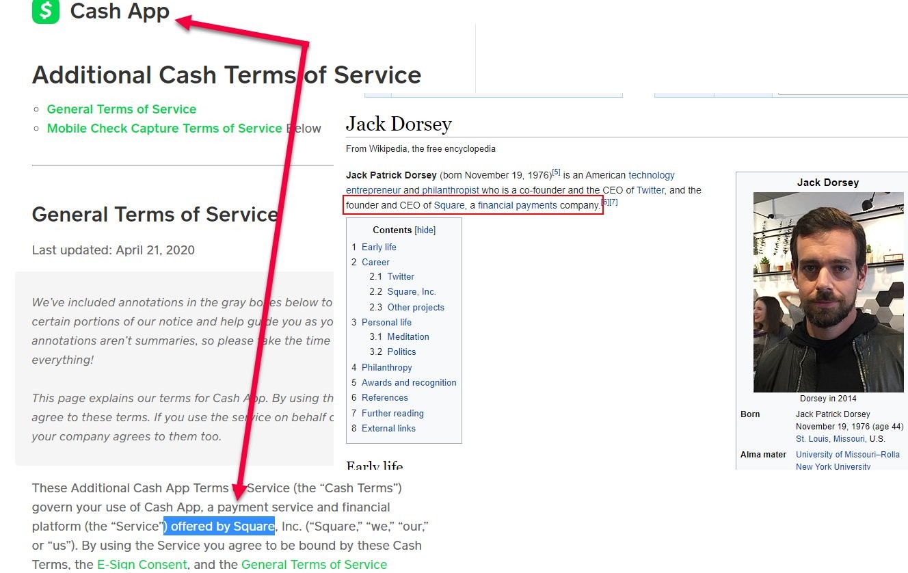Open St. Louis link in infobox

[812, 439]
